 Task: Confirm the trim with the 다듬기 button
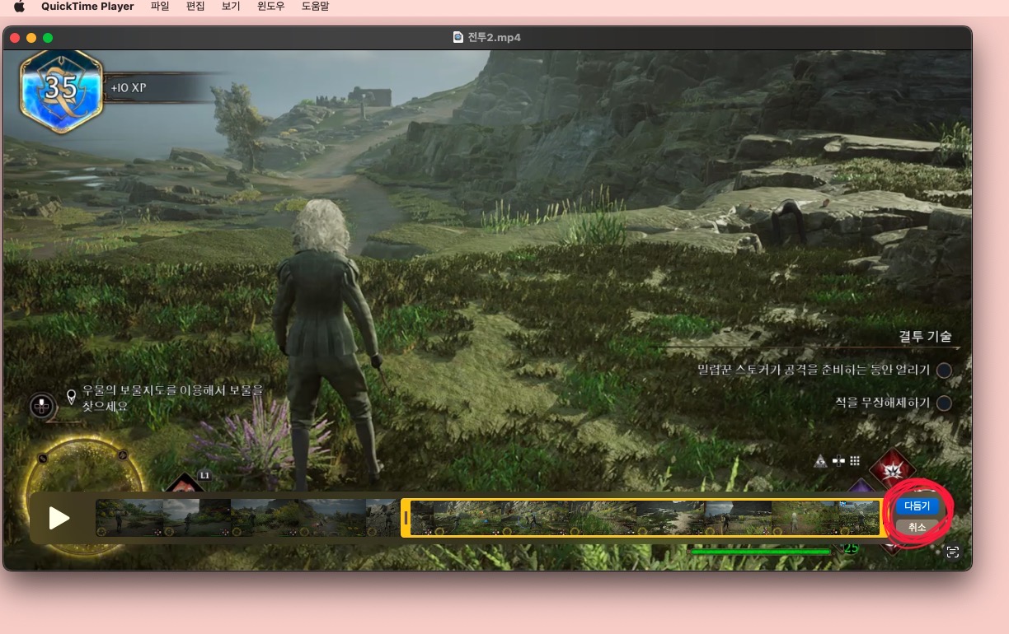tap(917, 506)
